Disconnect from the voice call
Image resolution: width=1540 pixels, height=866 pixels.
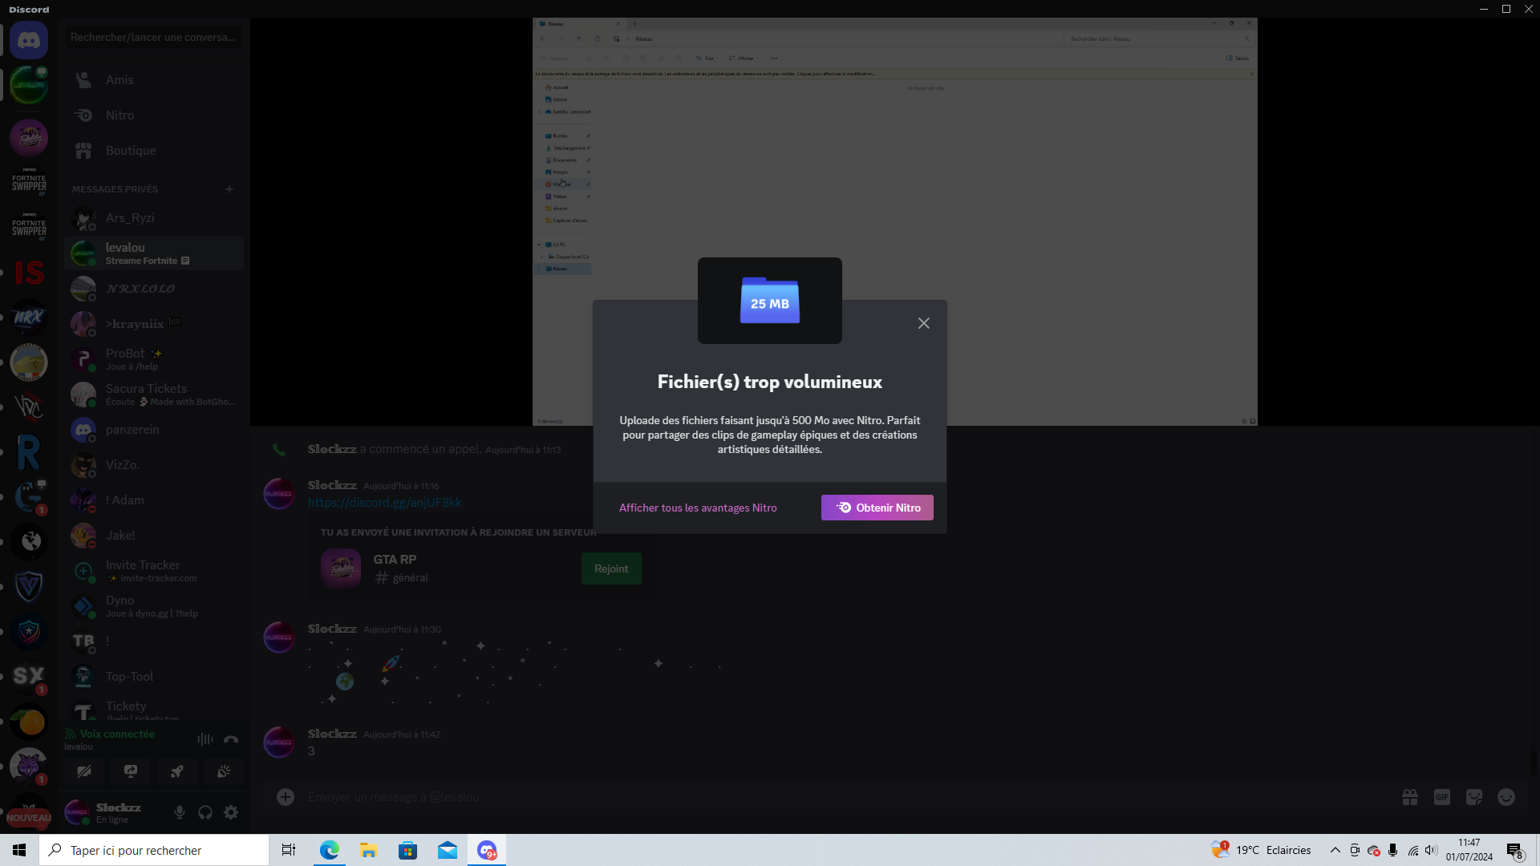[231, 739]
